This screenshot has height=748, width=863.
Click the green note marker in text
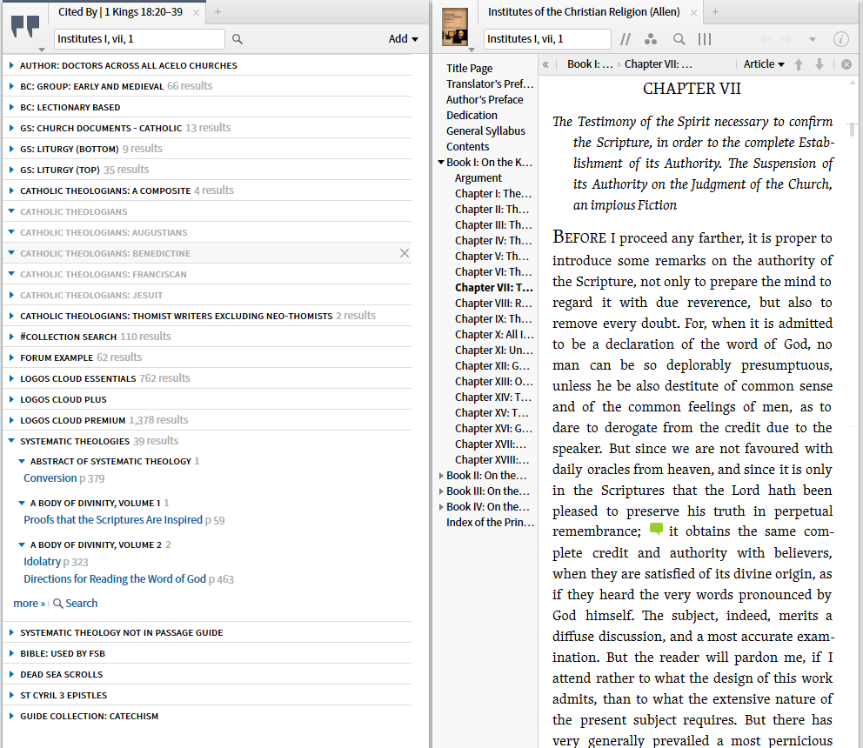656,530
